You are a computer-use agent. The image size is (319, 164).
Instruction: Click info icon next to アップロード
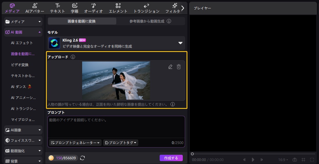tap(73, 57)
